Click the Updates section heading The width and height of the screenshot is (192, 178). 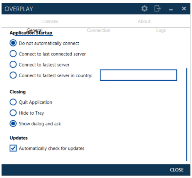click(x=19, y=138)
